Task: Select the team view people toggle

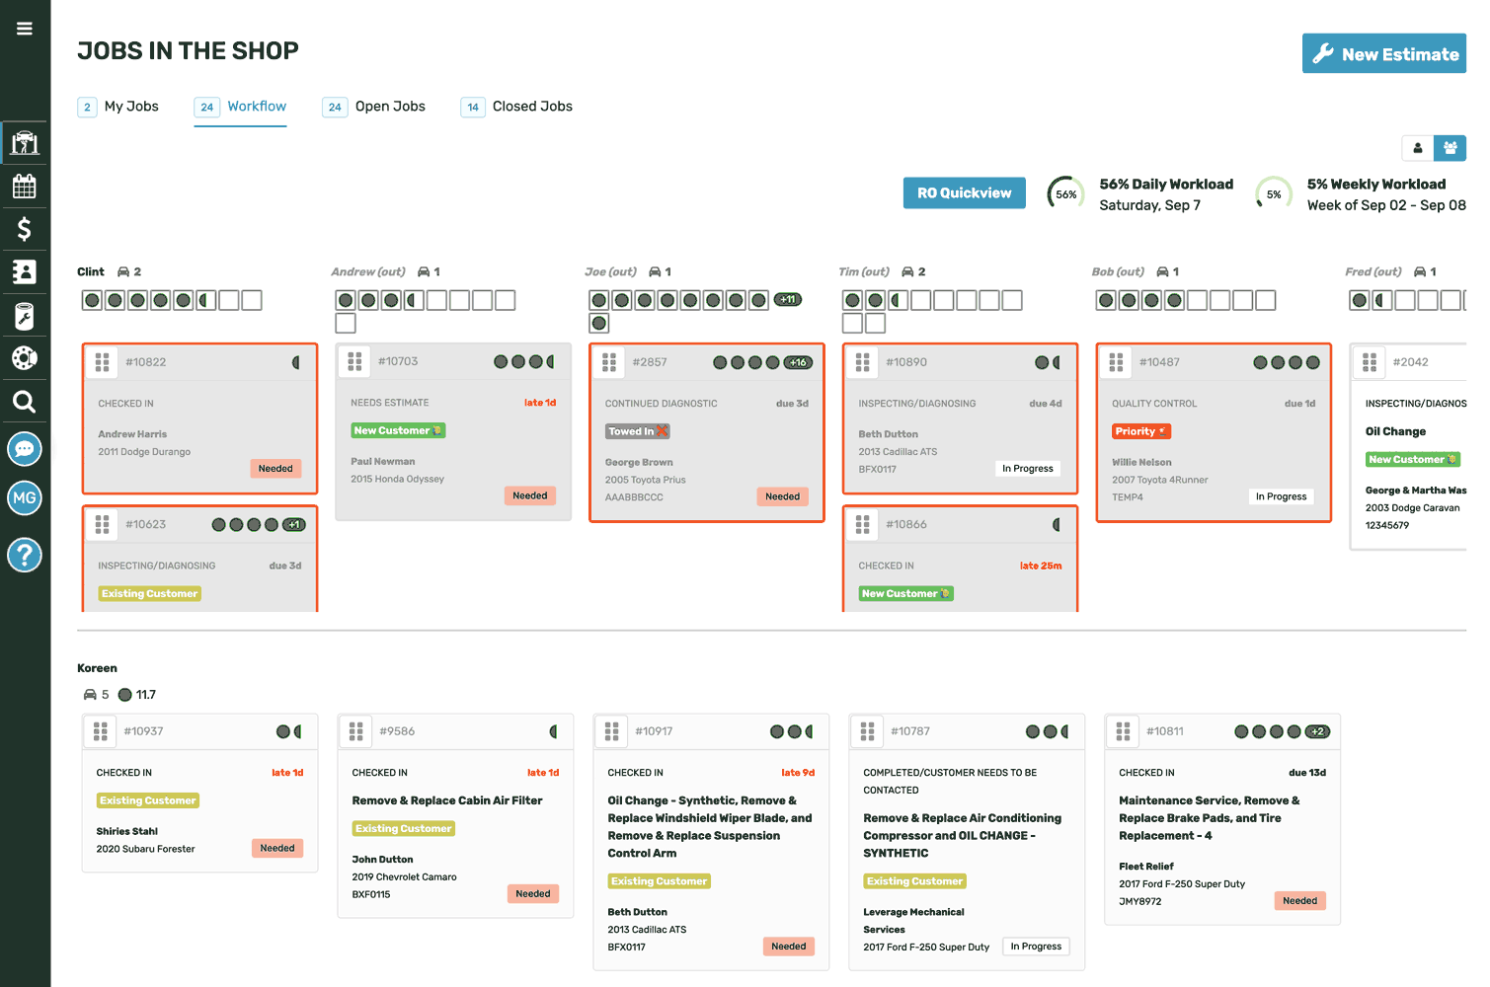Action: 1450,147
